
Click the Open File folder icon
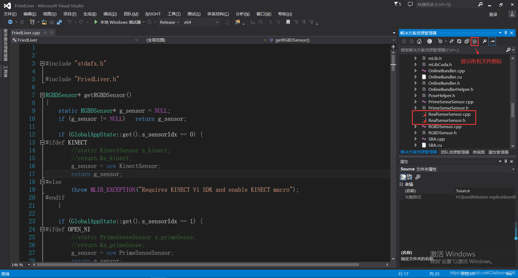(x=44, y=22)
